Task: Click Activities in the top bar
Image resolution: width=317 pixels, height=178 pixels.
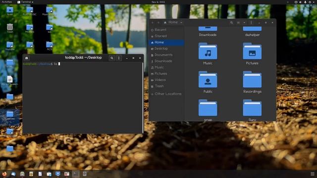Action: pos(7,2)
